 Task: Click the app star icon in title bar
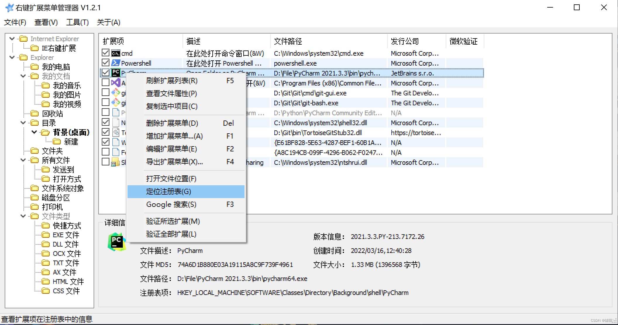click(x=9, y=8)
